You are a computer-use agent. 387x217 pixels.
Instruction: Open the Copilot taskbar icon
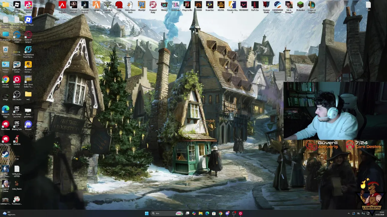click(x=194, y=213)
